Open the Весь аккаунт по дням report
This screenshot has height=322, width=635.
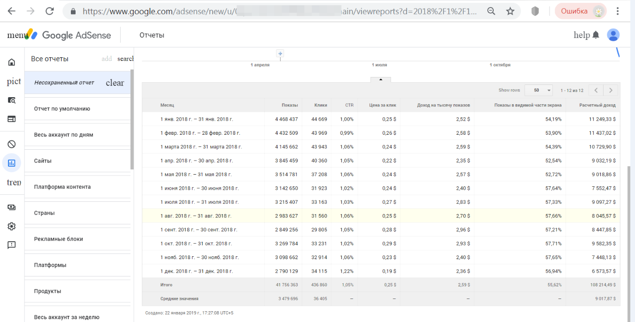tap(77, 135)
